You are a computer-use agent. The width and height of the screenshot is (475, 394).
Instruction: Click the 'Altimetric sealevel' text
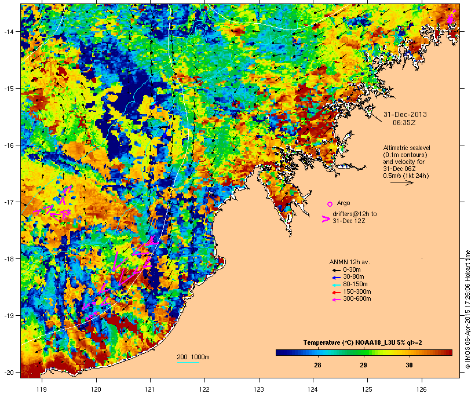pos(407,148)
